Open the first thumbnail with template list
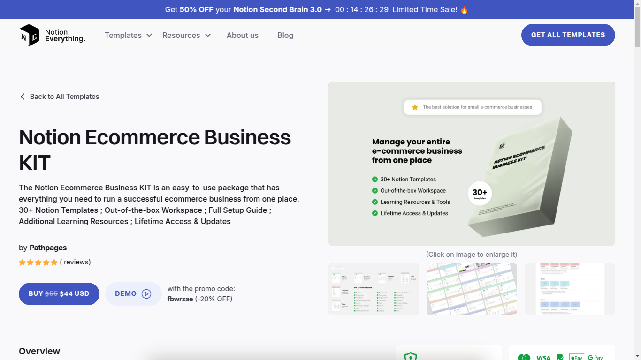 tap(374, 289)
